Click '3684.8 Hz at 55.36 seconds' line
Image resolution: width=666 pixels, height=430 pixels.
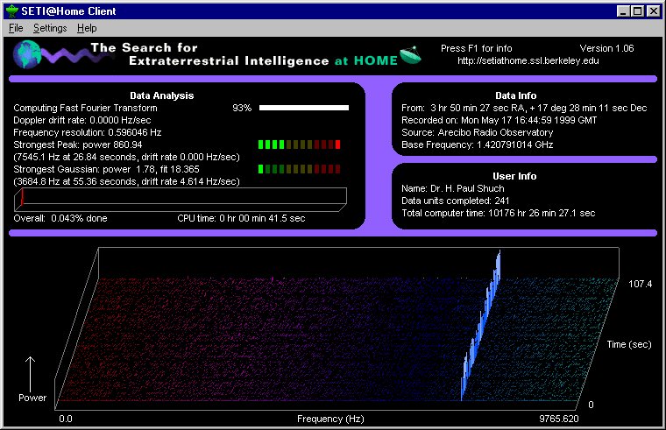[x=126, y=181]
